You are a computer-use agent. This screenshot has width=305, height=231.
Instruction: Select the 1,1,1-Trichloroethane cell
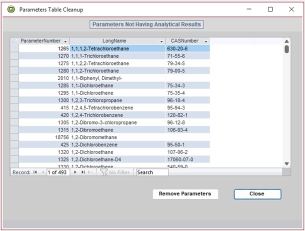[117, 56]
